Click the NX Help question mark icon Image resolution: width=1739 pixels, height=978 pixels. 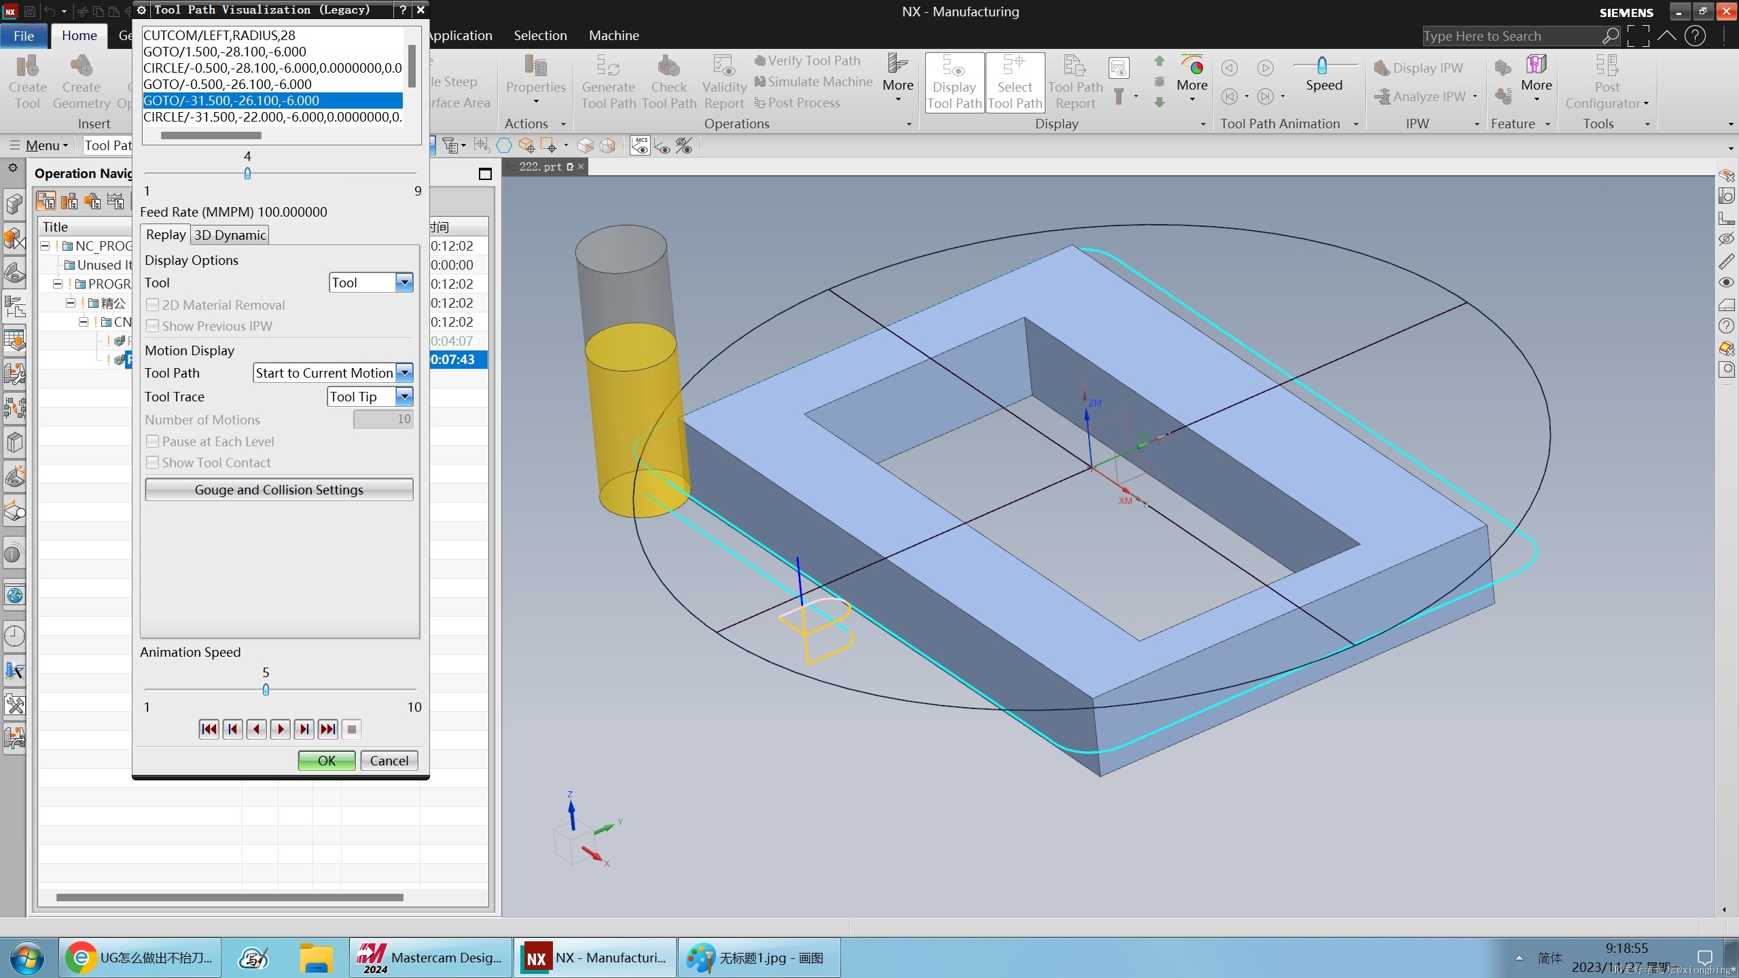tap(1696, 35)
